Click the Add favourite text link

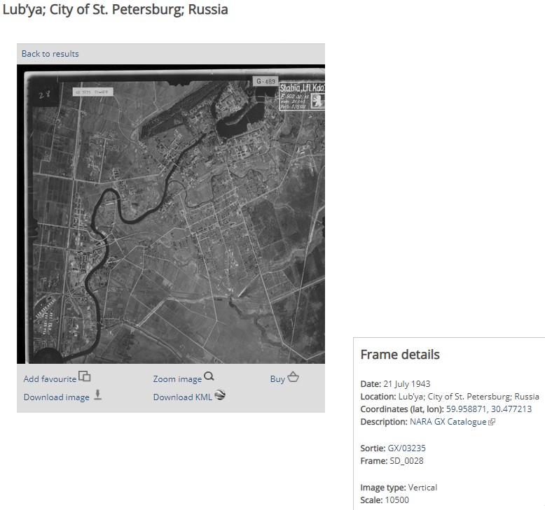50,378
